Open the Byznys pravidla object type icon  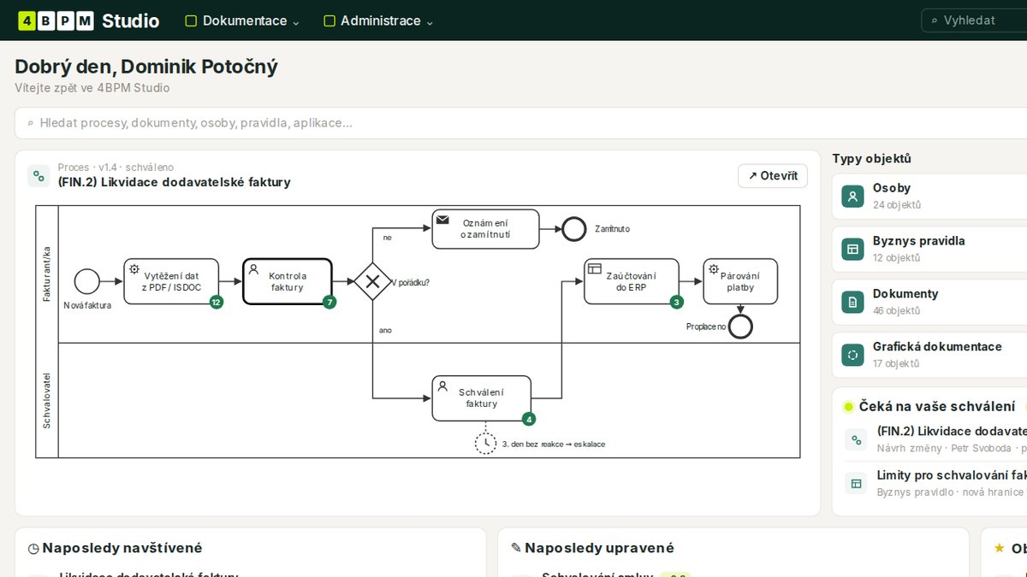pos(852,250)
